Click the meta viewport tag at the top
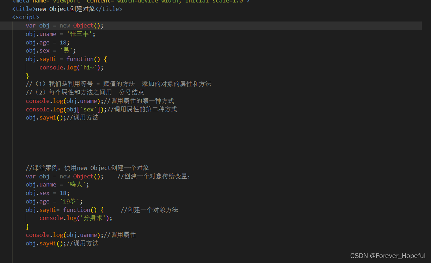Screen dimensions: 431x263 (x=106, y=1)
